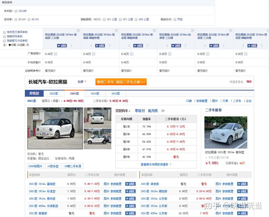Open price calculator for 351km 标准型 8.88万

tap(170, 54)
